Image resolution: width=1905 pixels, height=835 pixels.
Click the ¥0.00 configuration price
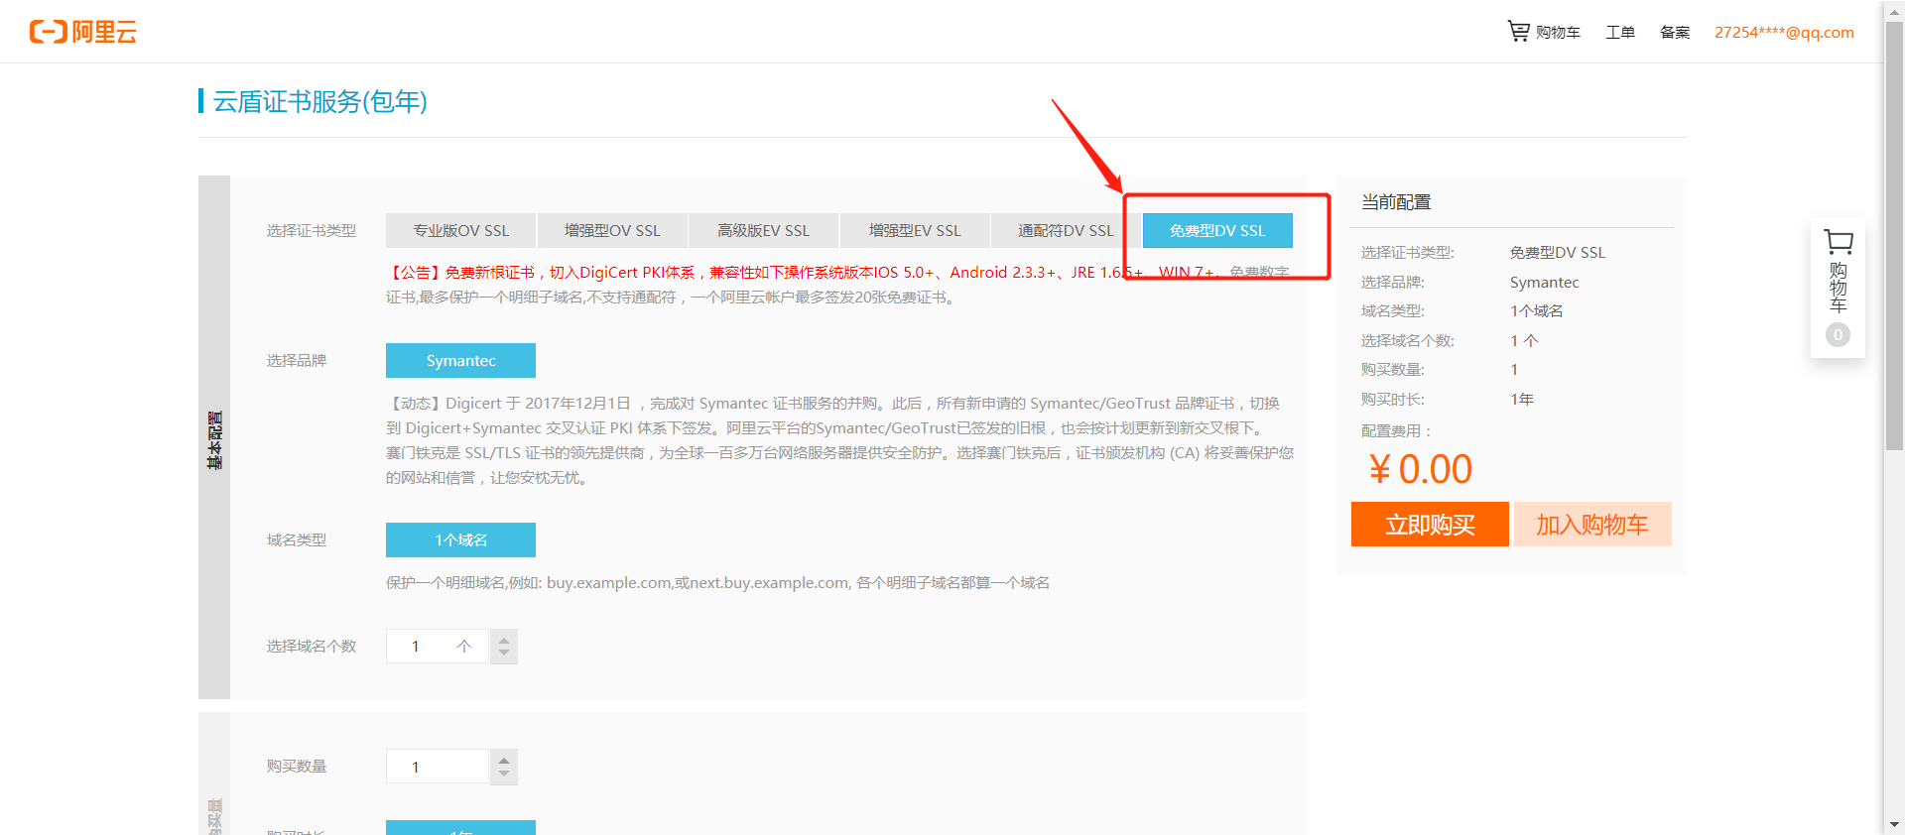[1420, 469]
